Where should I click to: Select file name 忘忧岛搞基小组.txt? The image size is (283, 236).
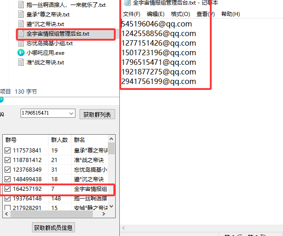[x=49, y=43]
